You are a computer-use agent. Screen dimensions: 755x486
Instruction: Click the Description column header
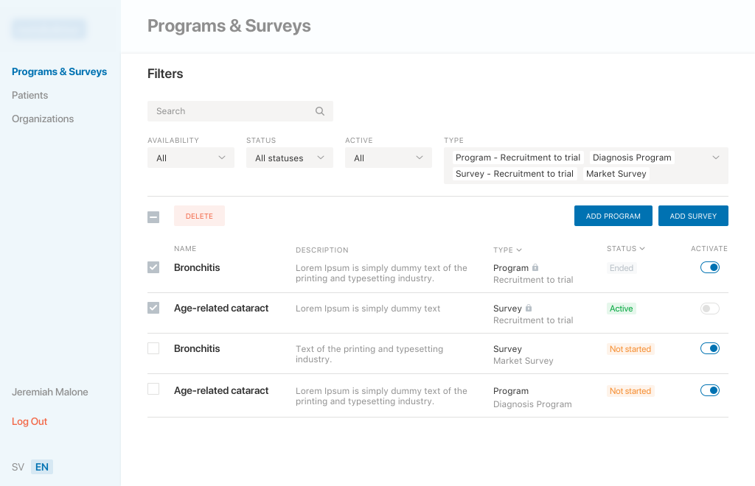coord(321,250)
